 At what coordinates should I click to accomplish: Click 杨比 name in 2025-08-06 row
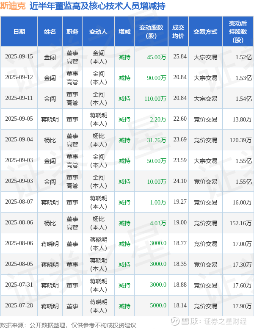click(50, 223)
